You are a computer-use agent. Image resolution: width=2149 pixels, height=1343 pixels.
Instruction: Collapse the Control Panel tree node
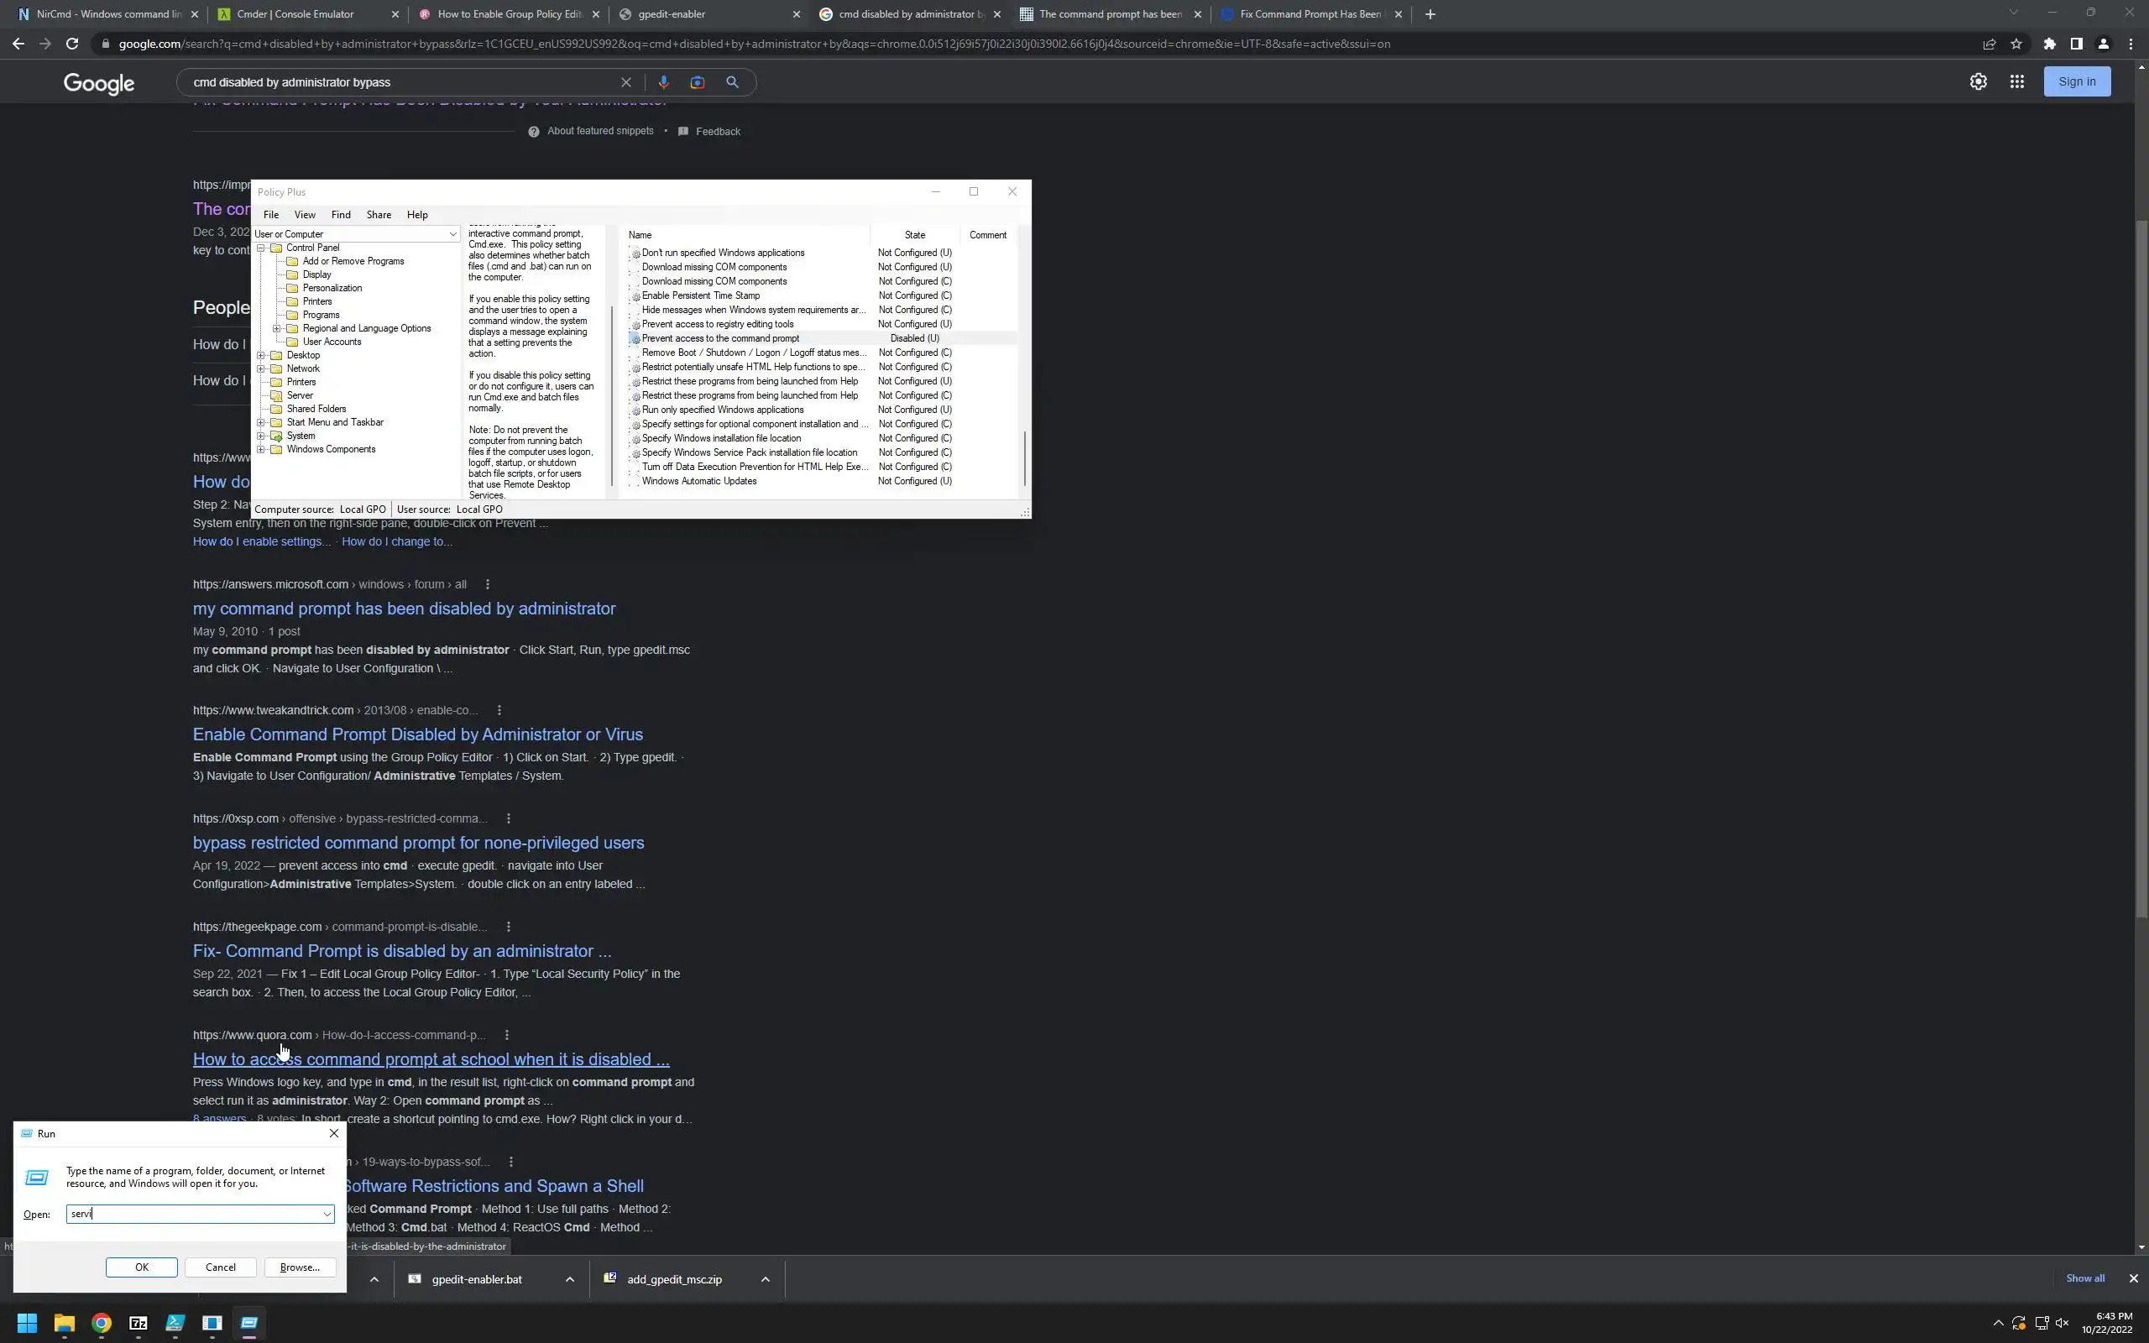(x=261, y=248)
